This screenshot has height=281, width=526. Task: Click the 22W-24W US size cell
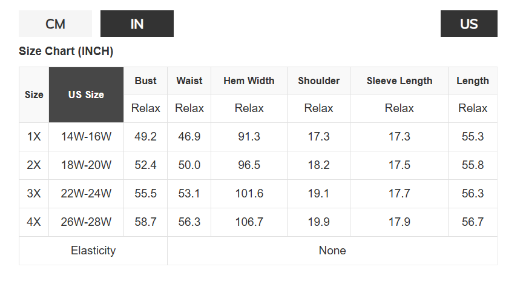tap(86, 194)
